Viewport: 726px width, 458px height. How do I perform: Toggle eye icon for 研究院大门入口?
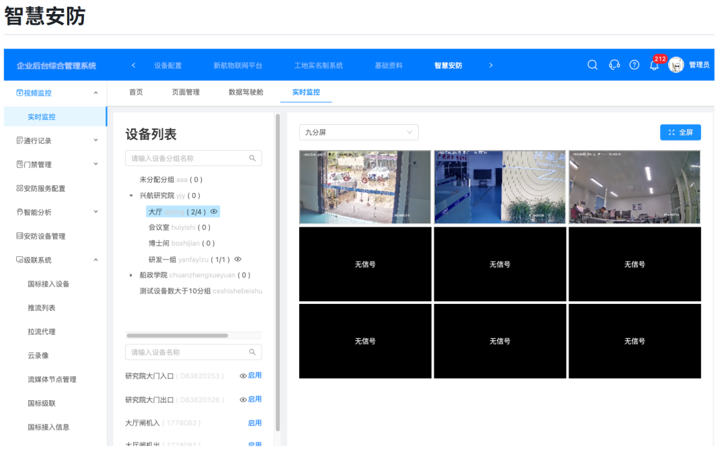click(x=243, y=376)
